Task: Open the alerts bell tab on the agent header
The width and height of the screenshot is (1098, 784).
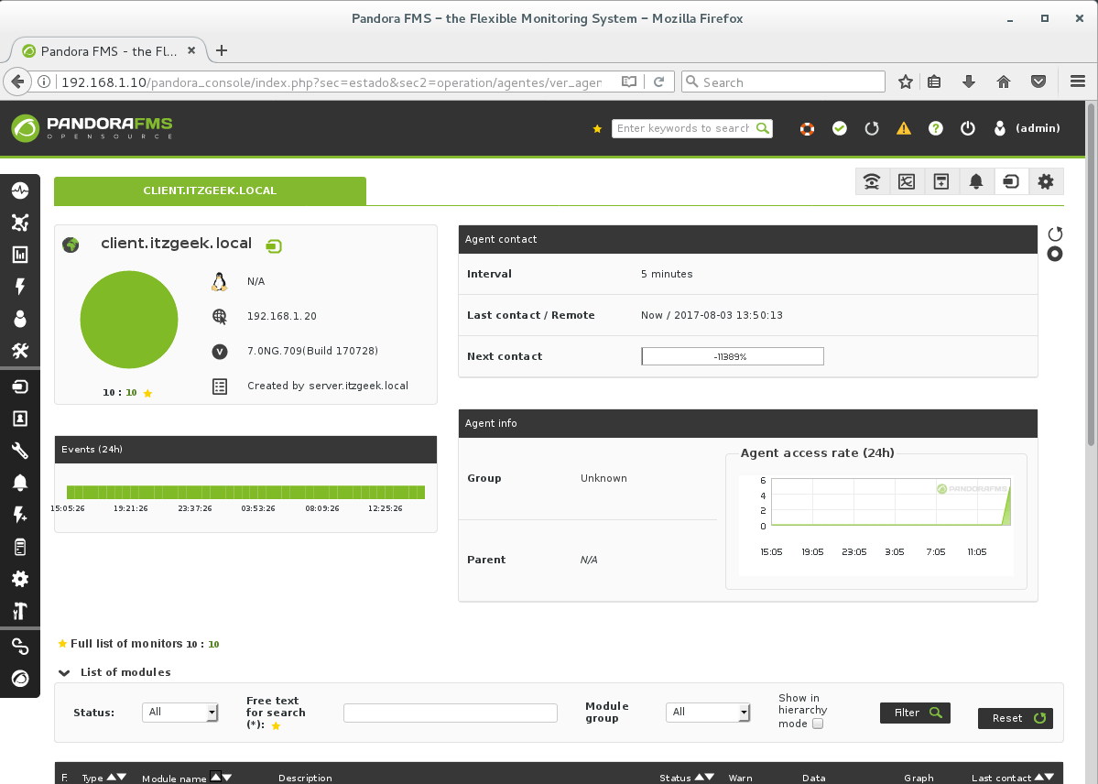Action: tap(976, 181)
